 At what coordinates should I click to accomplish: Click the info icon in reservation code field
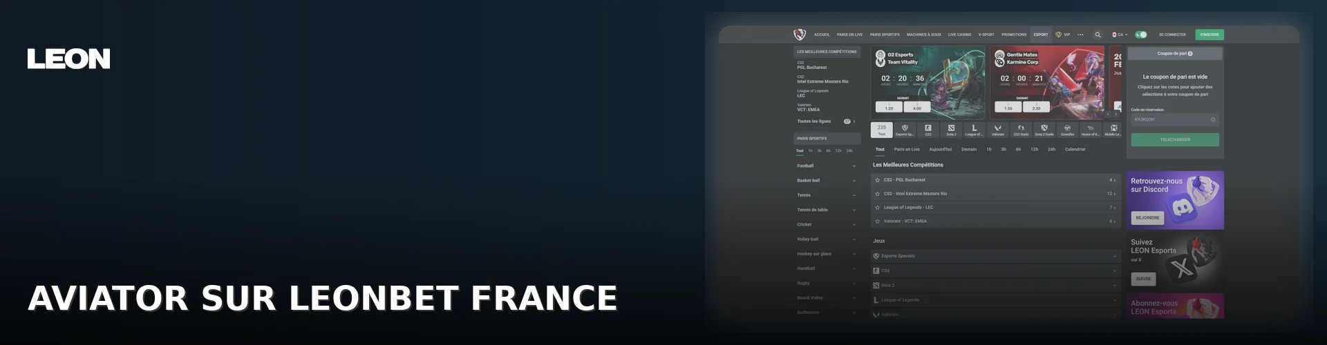coord(1213,119)
